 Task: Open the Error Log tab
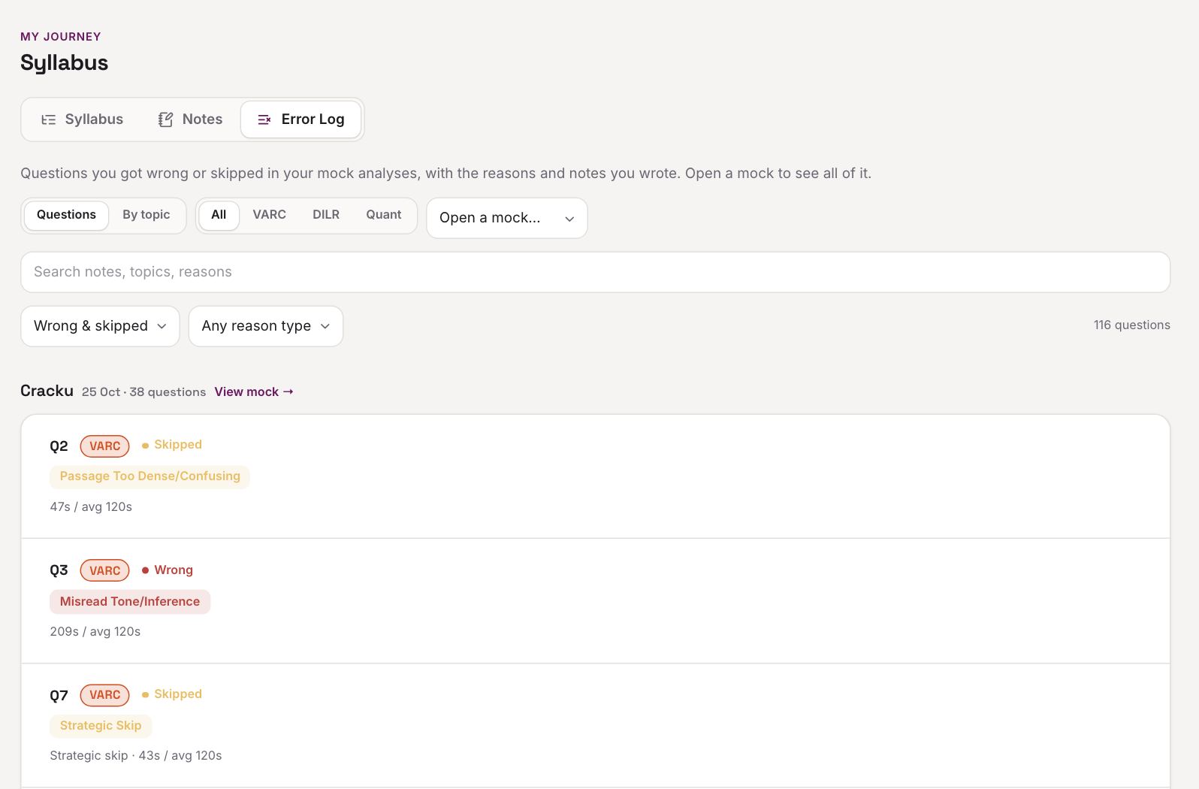(301, 119)
